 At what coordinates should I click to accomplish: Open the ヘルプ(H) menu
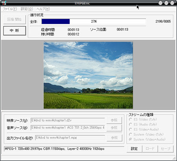coord(43,9)
